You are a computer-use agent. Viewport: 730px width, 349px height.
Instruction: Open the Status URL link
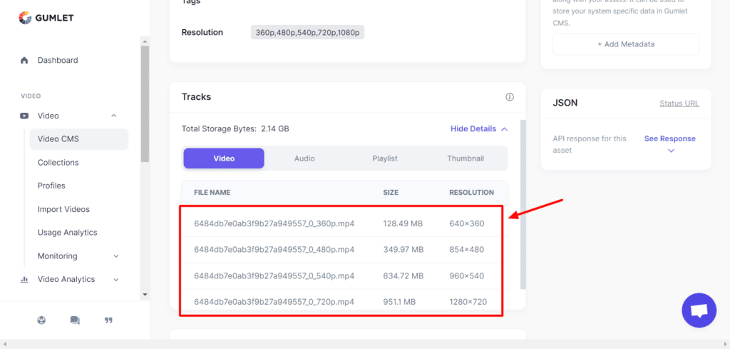(x=679, y=103)
